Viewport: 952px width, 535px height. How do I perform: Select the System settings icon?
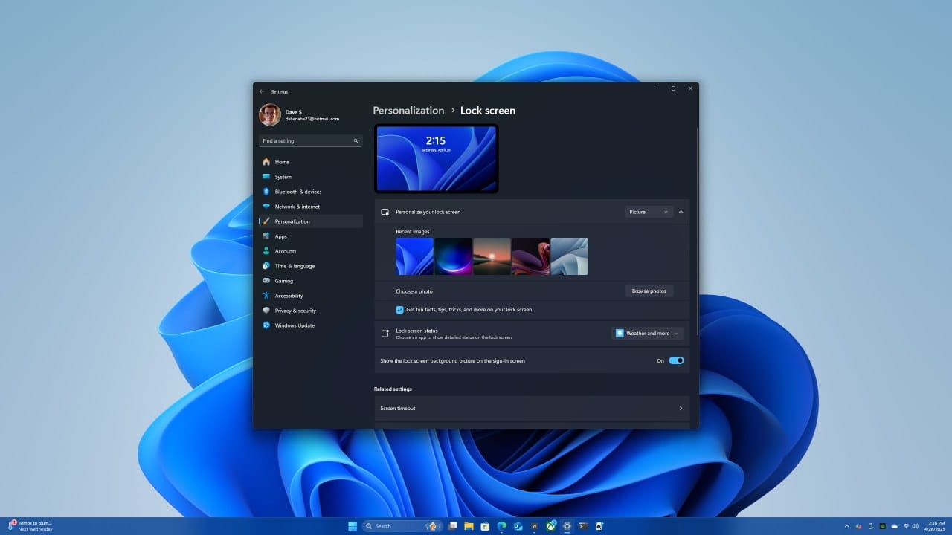tap(266, 177)
